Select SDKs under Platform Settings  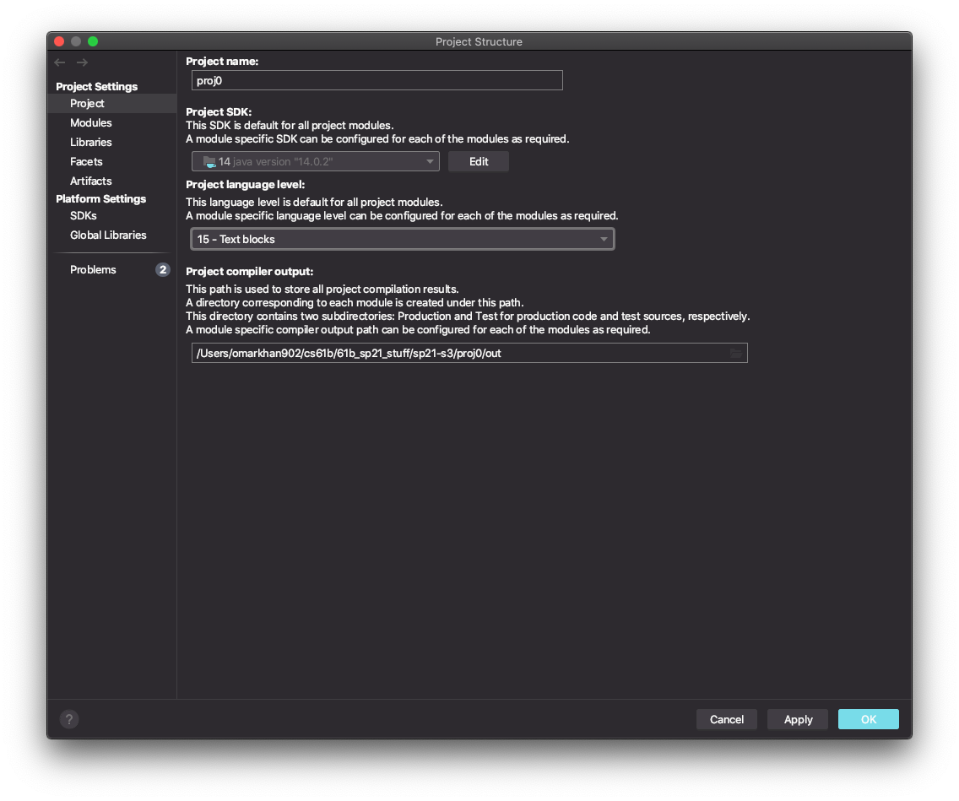83,215
